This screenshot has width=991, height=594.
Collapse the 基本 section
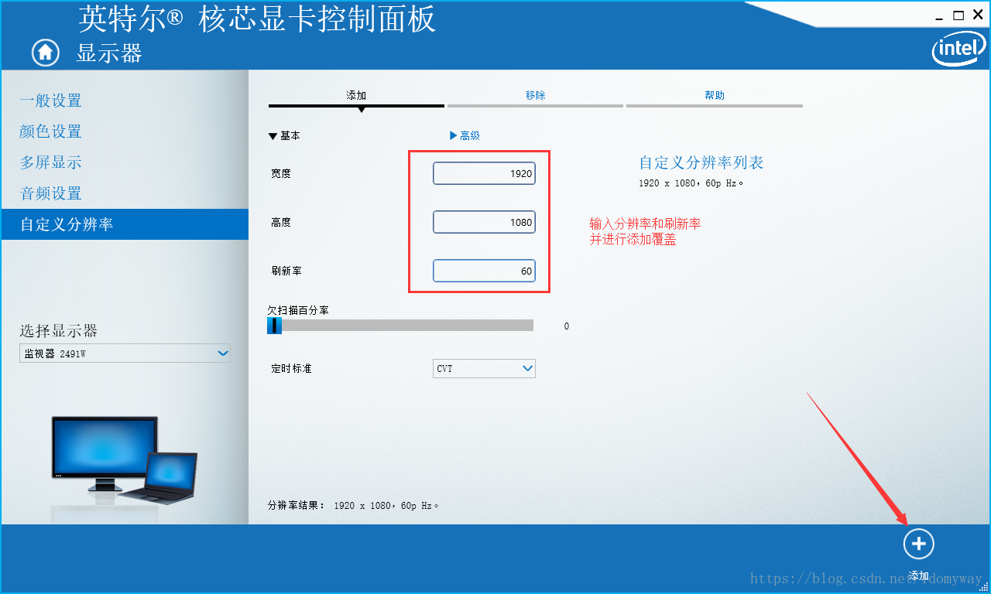[x=284, y=135]
